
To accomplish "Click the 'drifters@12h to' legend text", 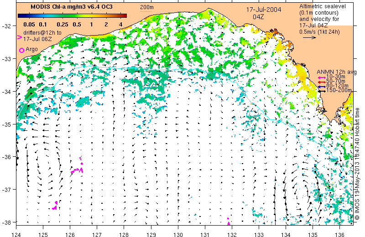I will 42,32.
